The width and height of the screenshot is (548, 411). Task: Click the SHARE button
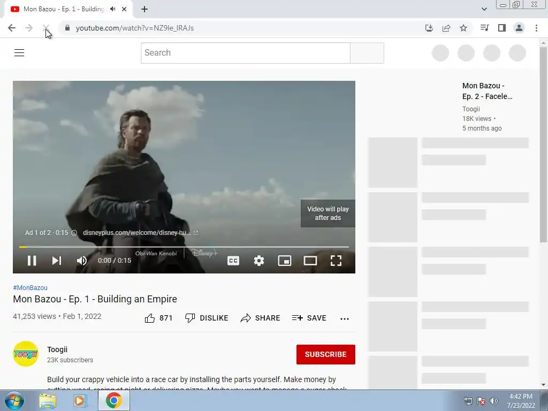point(260,318)
